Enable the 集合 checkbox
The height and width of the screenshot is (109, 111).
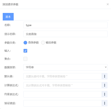pos(25,59)
